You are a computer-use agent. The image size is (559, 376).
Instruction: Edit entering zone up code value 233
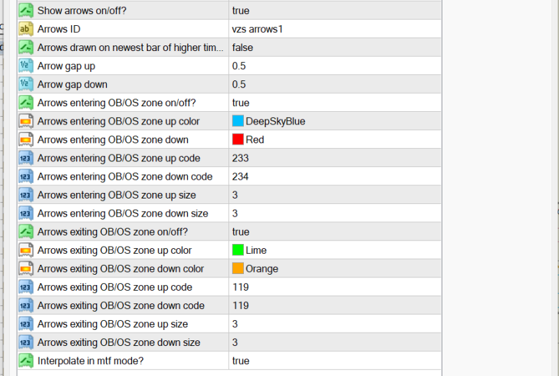coord(335,158)
